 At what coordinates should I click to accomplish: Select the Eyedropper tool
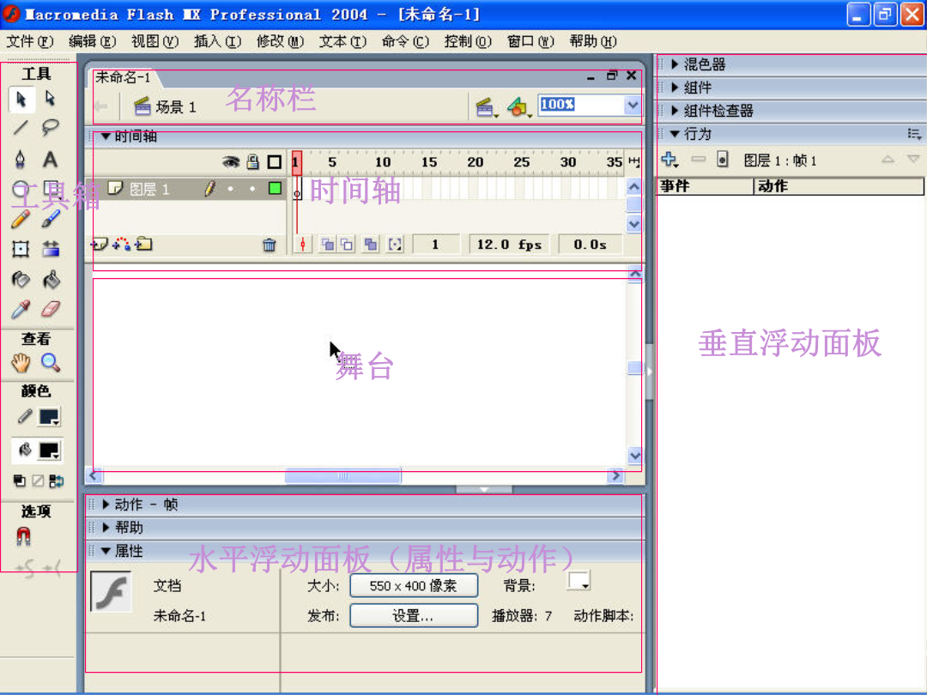21,309
